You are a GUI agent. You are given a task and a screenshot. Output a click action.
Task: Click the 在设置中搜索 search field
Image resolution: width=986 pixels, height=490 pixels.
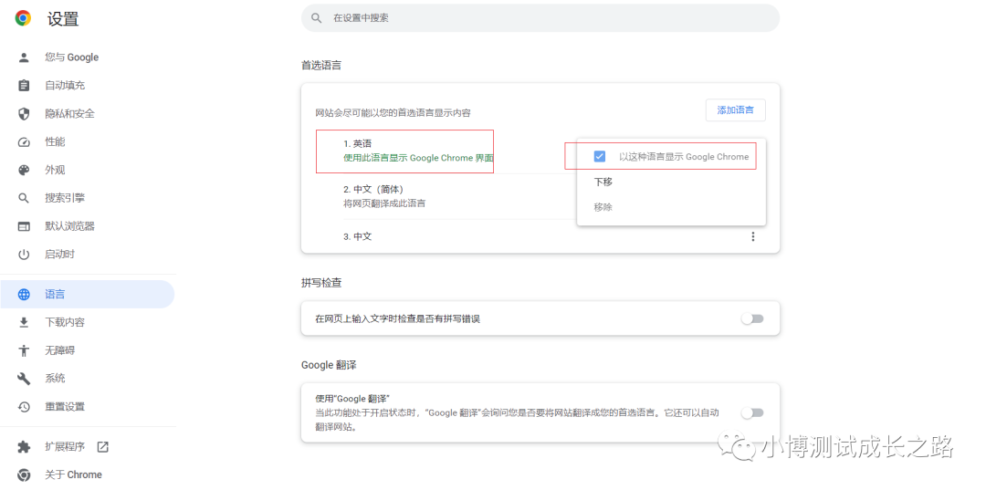click(x=540, y=18)
